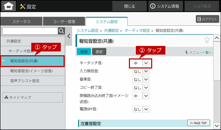The width and height of the screenshot is (221, 130).
Task: Click the search magnifier icon
Action: (x=62, y=31)
